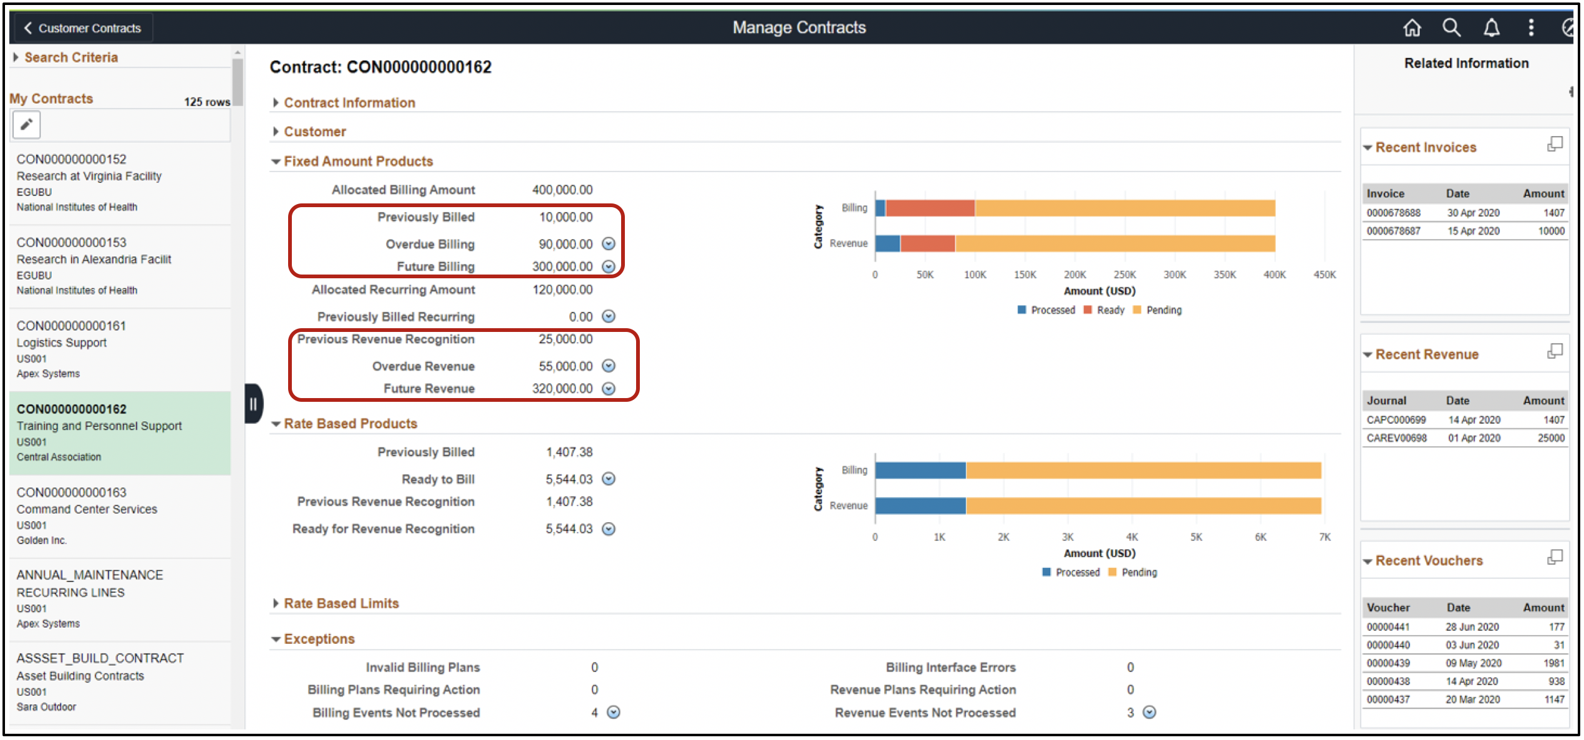Open Recent Invoices in a new window icon

click(1555, 144)
